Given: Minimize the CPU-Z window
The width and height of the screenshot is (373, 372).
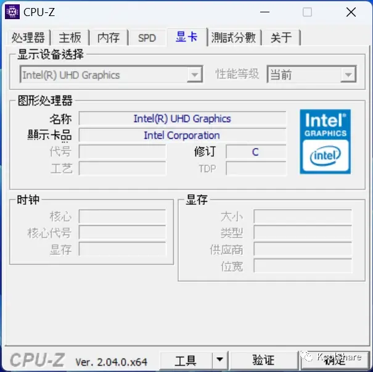Looking at the screenshot, I should click(264, 12).
